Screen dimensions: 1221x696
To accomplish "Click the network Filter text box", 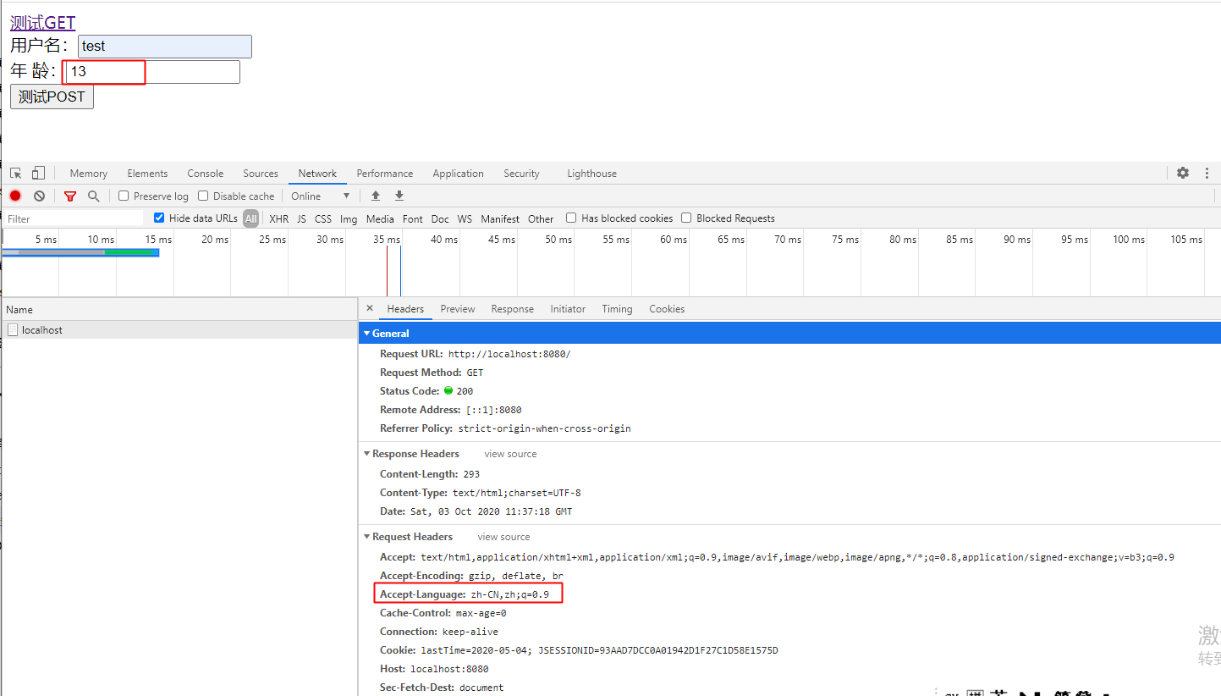I will tap(73, 218).
